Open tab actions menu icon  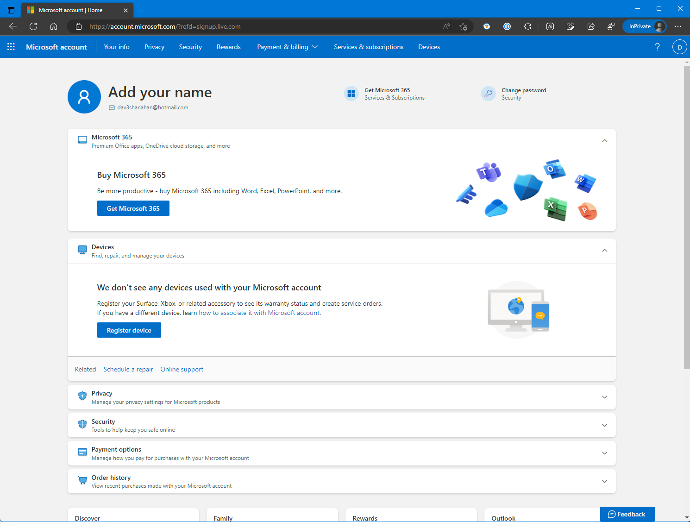pyautogui.click(x=11, y=10)
